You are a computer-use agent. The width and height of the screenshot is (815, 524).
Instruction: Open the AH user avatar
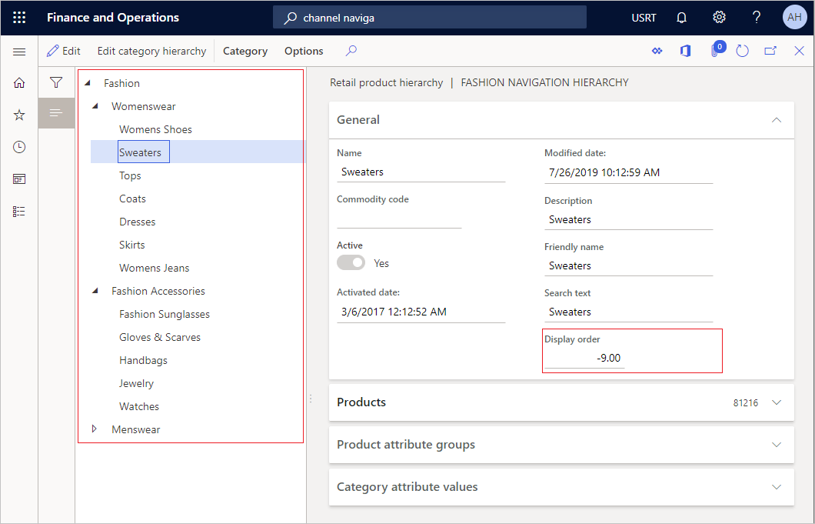point(794,17)
